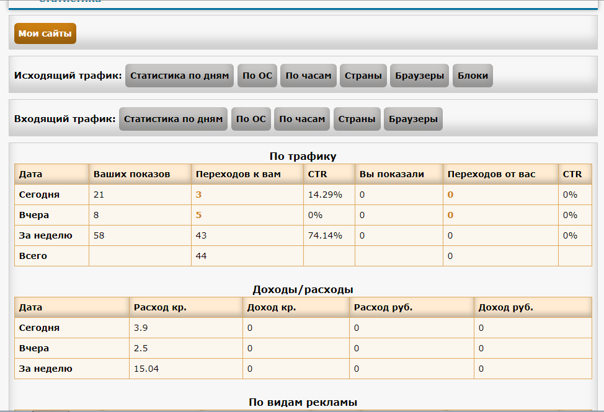Image resolution: width=604 pixels, height=412 pixels.
Task: Show incoming traffic По часам
Action: pyautogui.click(x=302, y=119)
